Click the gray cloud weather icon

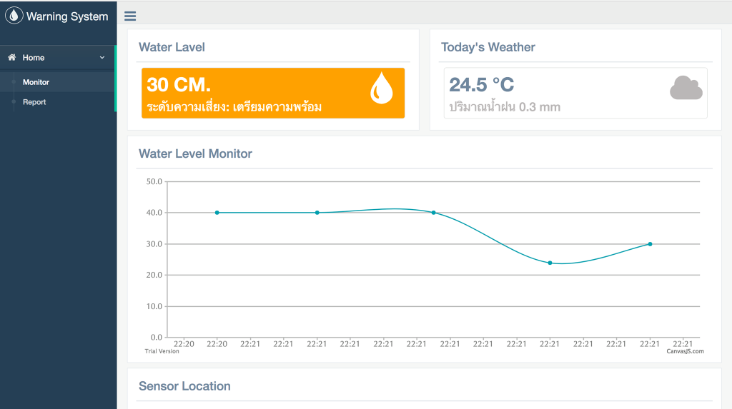tap(686, 88)
